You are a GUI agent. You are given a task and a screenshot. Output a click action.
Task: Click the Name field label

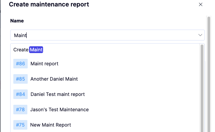click(x=17, y=21)
